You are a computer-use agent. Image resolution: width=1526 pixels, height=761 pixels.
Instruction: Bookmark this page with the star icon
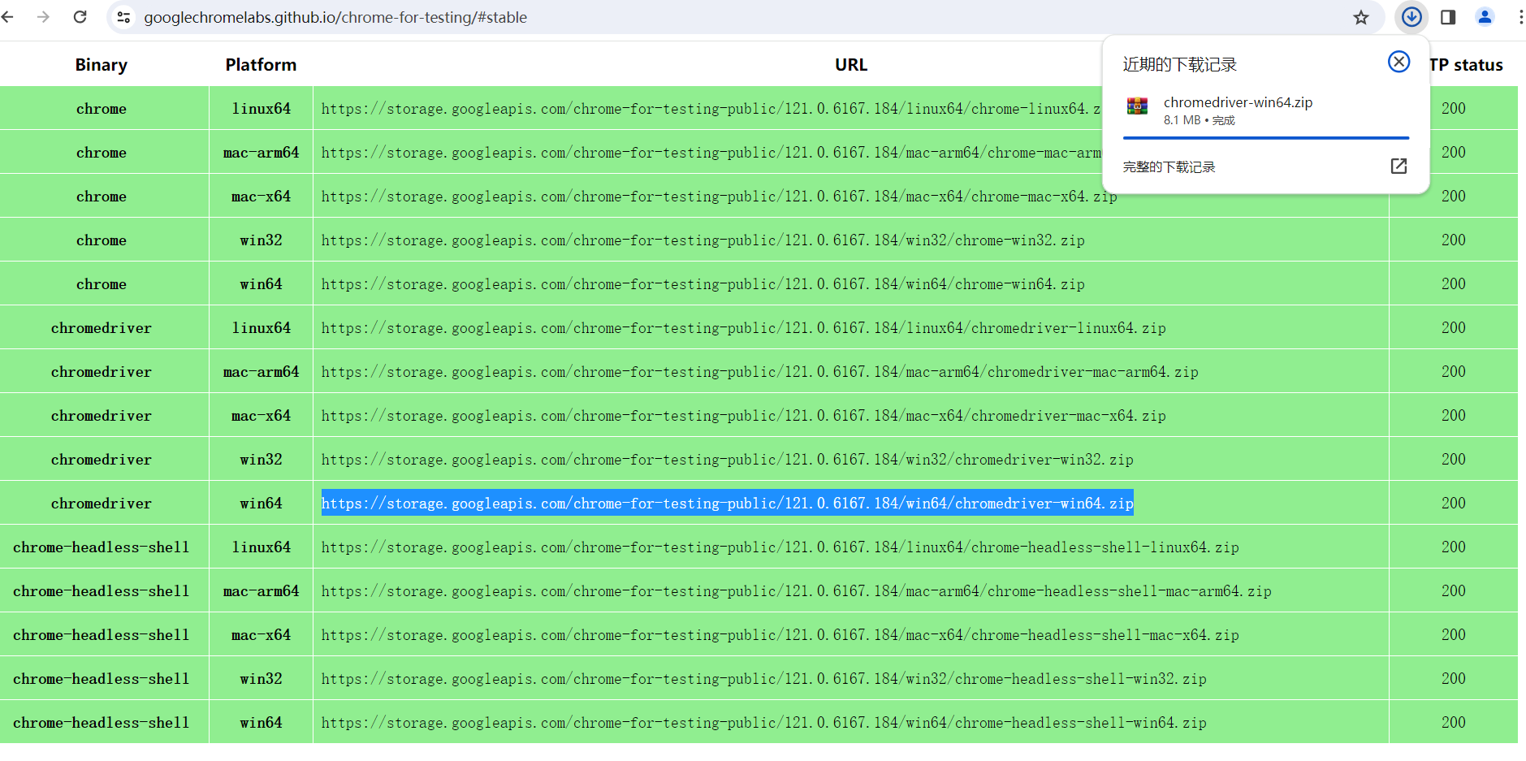[1361, 17]
